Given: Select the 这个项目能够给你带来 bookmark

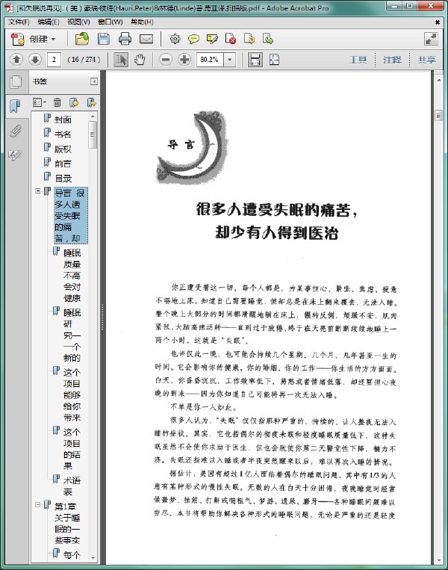Looking at the screenshot, I should 72,394.
